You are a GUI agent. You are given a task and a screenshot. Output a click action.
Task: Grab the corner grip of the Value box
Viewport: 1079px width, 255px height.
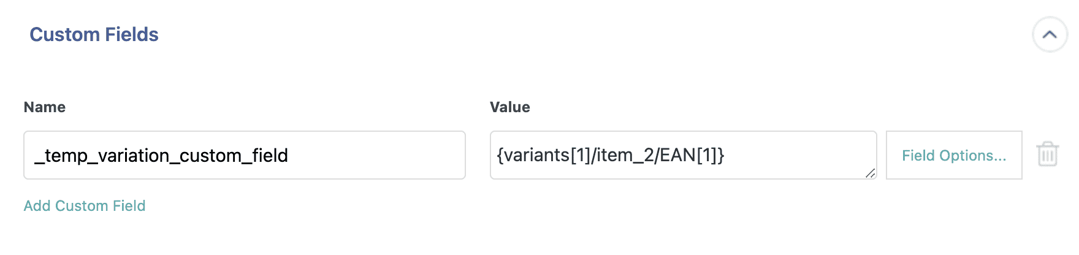[870, 173]
